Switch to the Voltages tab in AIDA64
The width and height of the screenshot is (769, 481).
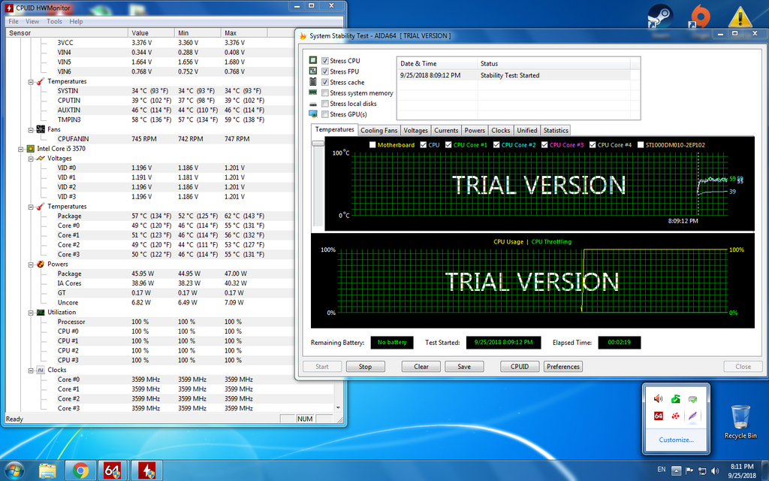click(416, 131)
